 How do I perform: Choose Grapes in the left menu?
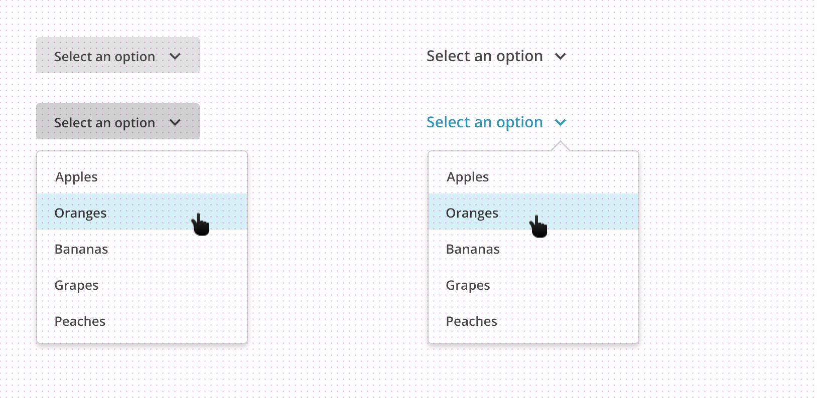(x=142, y=285)
